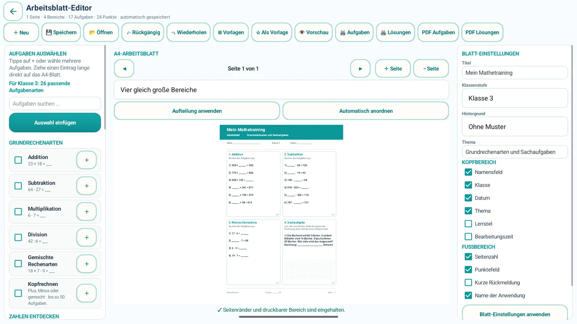Go back using the arrow icon
This screenshot has width=577, height=324.
point(13,11)
